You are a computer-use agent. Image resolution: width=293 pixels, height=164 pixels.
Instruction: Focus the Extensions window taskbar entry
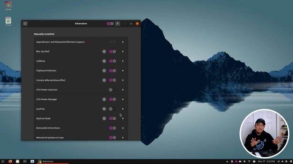[53, 161]
